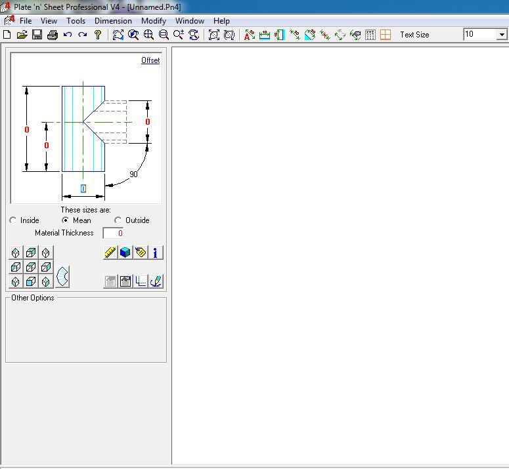Click the blue 3D solid cube icon

125,253
